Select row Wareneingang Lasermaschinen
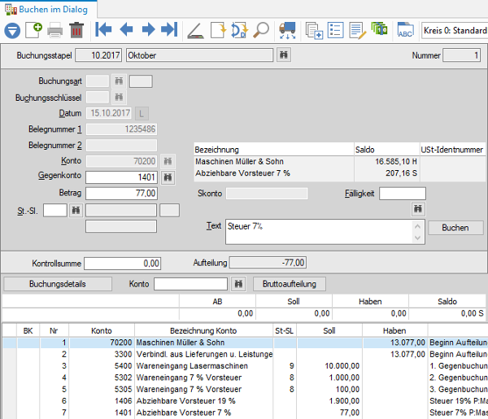This screenshot has height=419, width=488. [x=244, y=366]
